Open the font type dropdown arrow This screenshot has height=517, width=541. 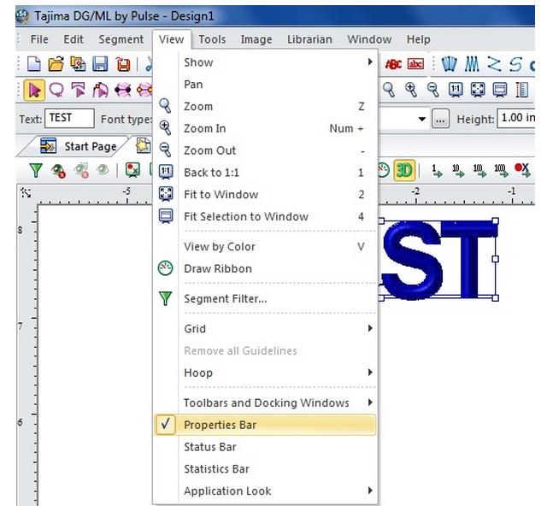point(421,119)
